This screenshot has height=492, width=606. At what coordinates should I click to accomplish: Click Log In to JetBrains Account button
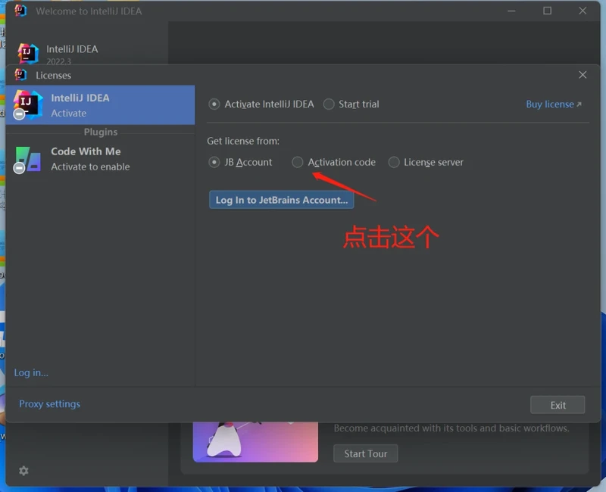[281, 200]
